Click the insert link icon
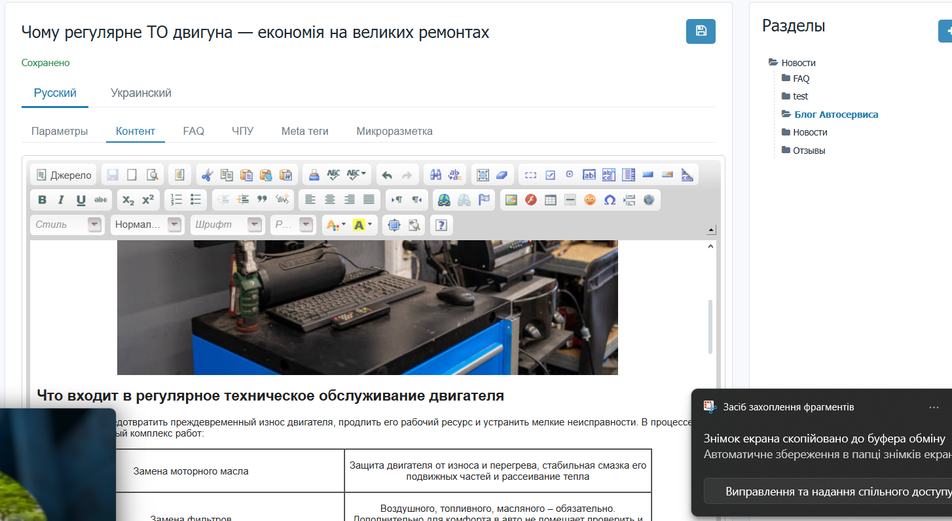 pos(445,200)
